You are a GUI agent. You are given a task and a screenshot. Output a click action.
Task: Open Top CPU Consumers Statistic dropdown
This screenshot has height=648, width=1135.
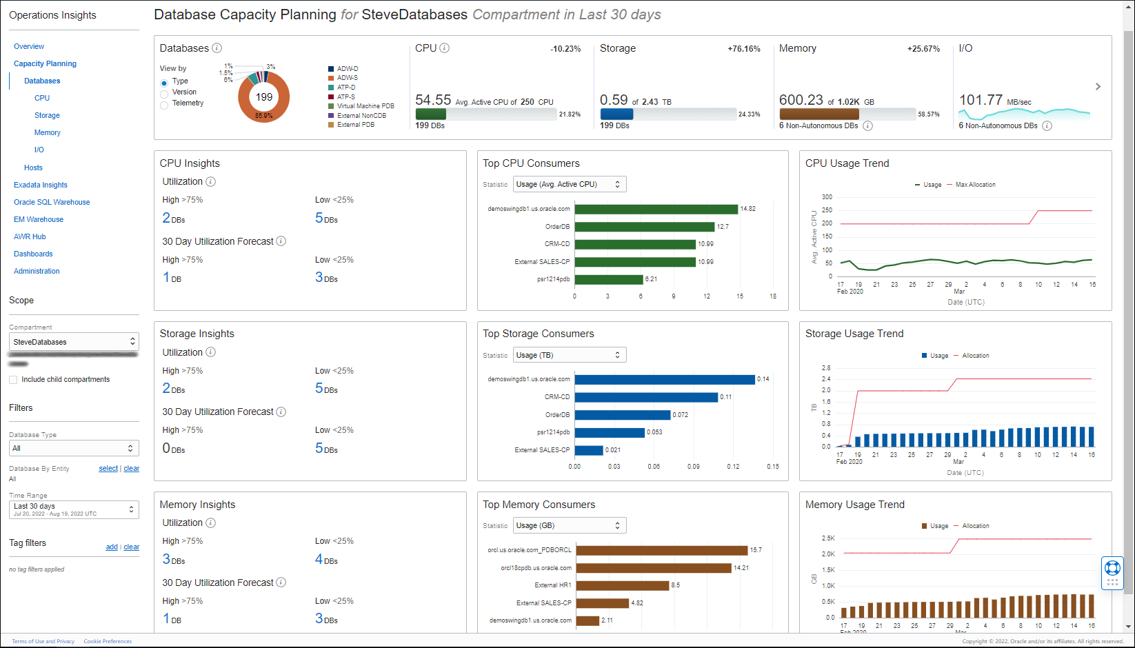click(569, 184)
